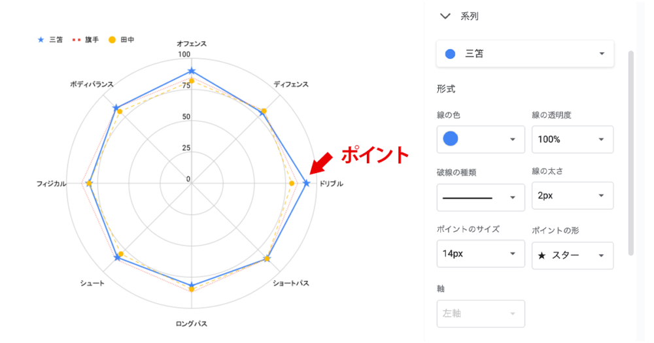The width and height of the screenshot is (654, 343).
Task: Open the 三笘 series selector dropdown
Action: [525, 54]
